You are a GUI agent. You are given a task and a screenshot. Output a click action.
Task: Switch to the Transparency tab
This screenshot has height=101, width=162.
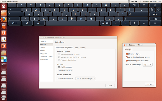pos(79,48)
